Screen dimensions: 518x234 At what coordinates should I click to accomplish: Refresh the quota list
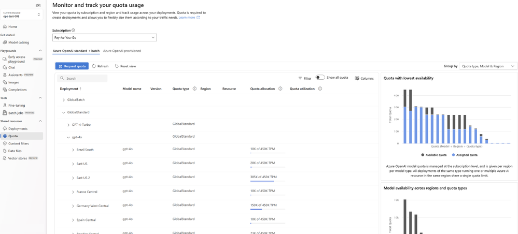(x=100, y=66)
